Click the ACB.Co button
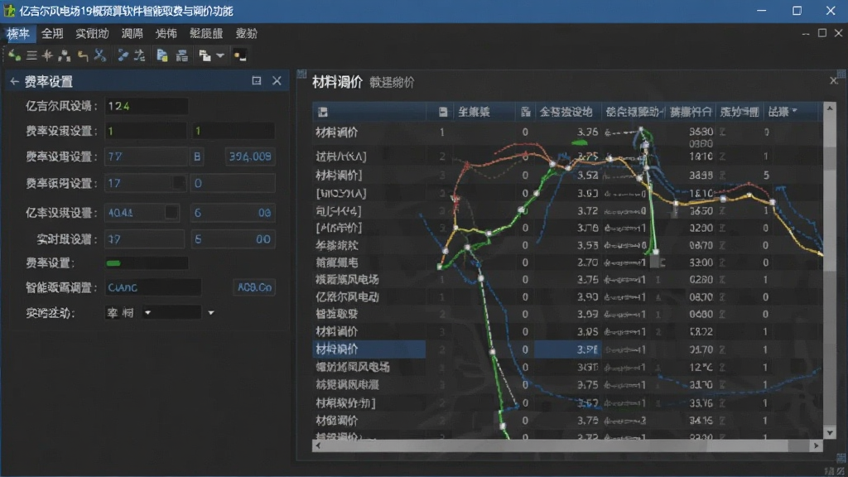 (x=254, y=287)
